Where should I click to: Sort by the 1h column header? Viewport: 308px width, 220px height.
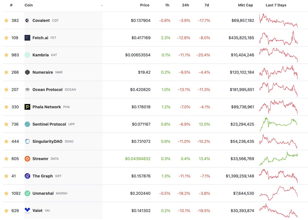(x=167, y=5)
